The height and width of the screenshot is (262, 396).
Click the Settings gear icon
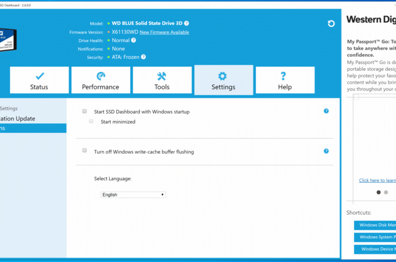(x=222, y=76)
